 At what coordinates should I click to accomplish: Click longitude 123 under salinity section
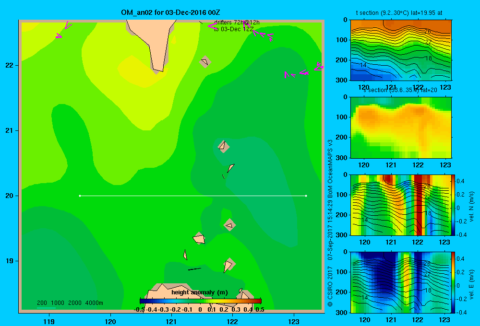point(445,165)
